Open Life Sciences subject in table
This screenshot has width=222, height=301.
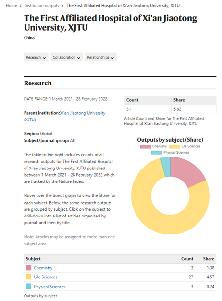coord(46,277)
